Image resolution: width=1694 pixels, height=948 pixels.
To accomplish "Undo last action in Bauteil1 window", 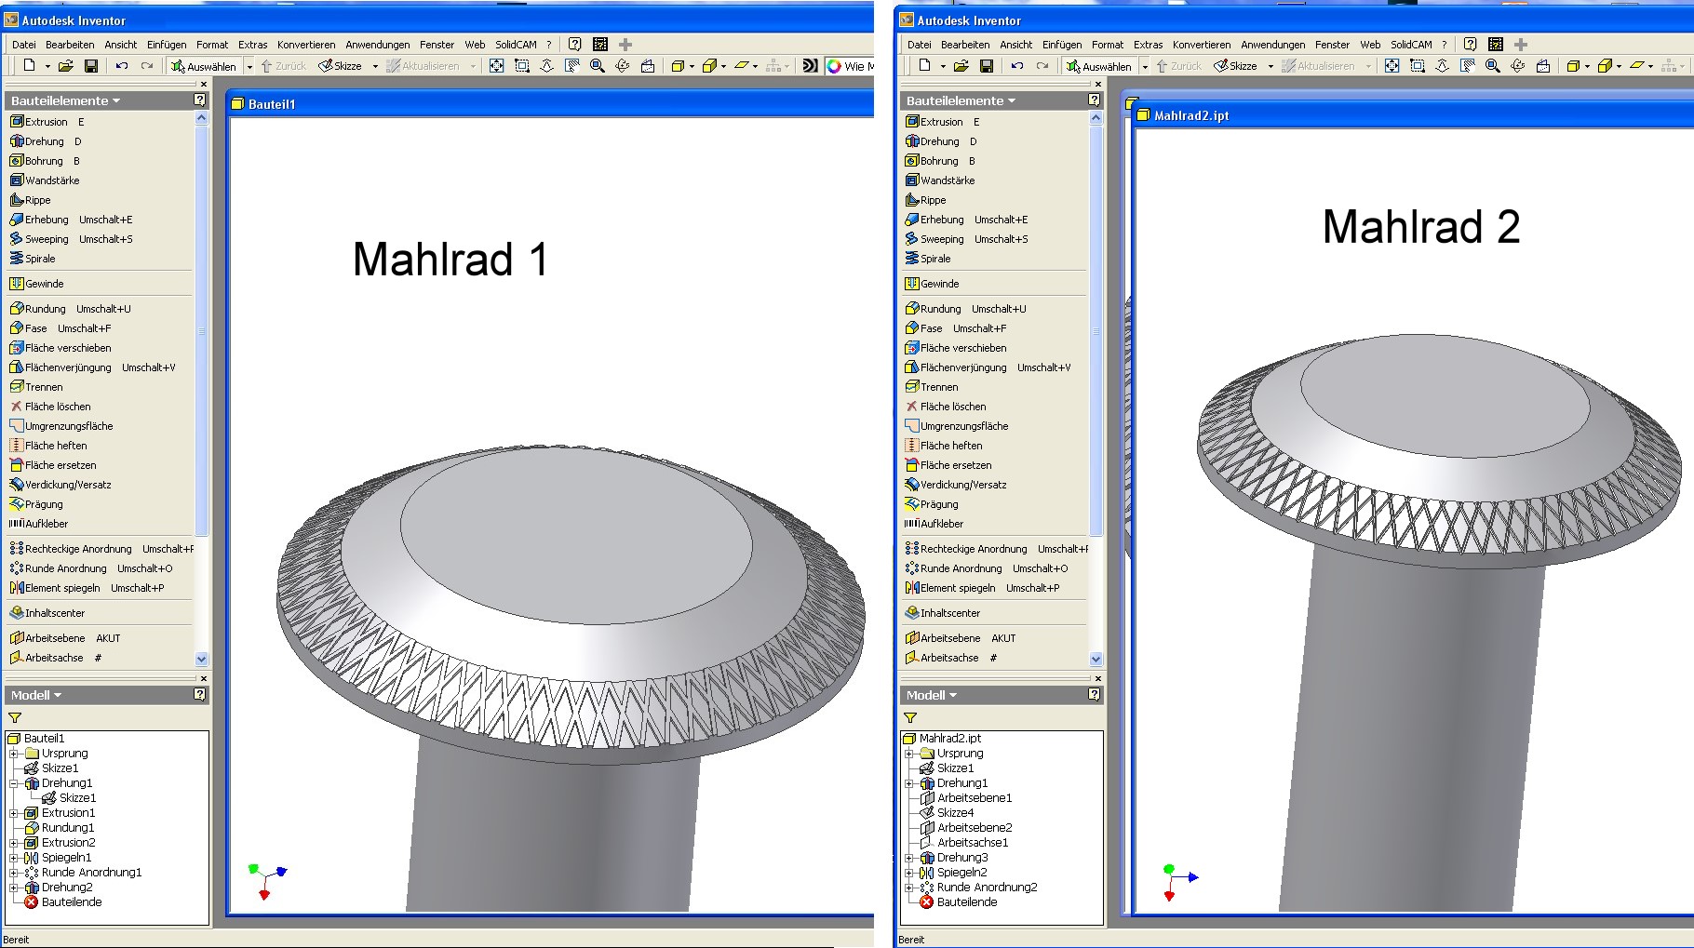I will pos(122,66).
